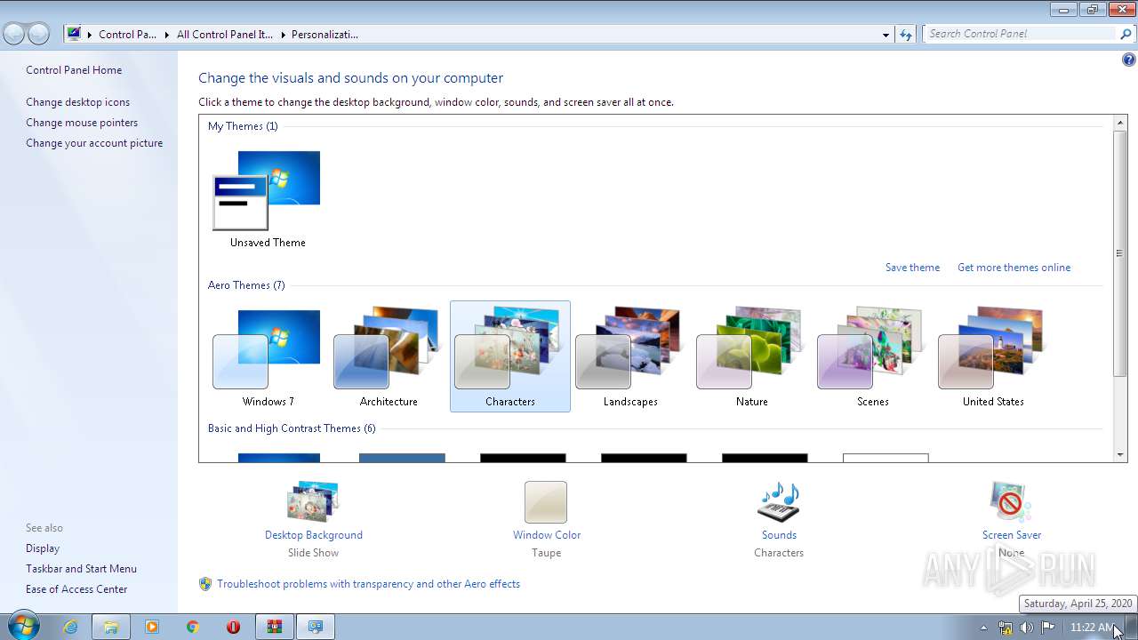Screen dimensions: 1138x640
Task: Open Windows Explorer from taskbar
Action: point(111,627)
